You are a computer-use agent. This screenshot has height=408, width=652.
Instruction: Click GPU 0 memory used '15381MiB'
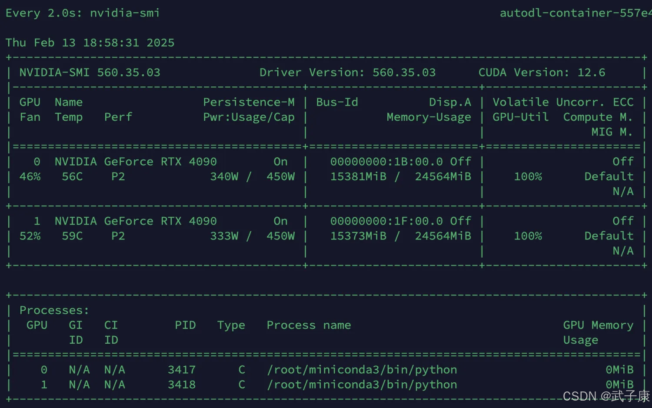(358, 176)
